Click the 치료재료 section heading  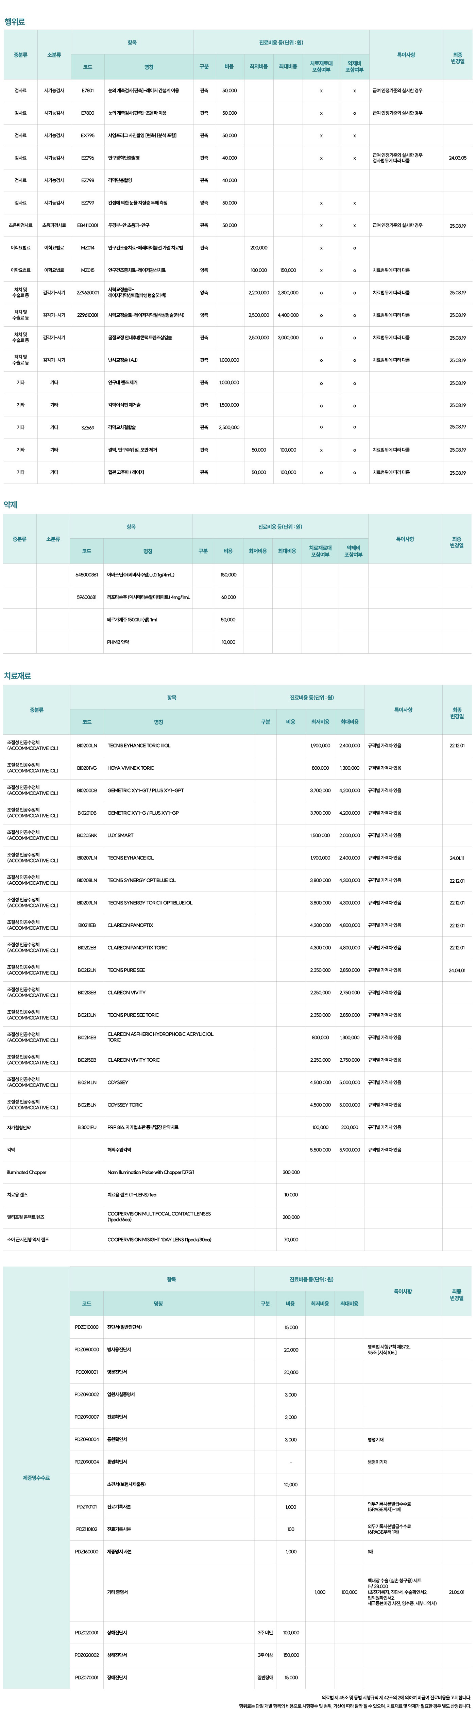pos(18,675)
